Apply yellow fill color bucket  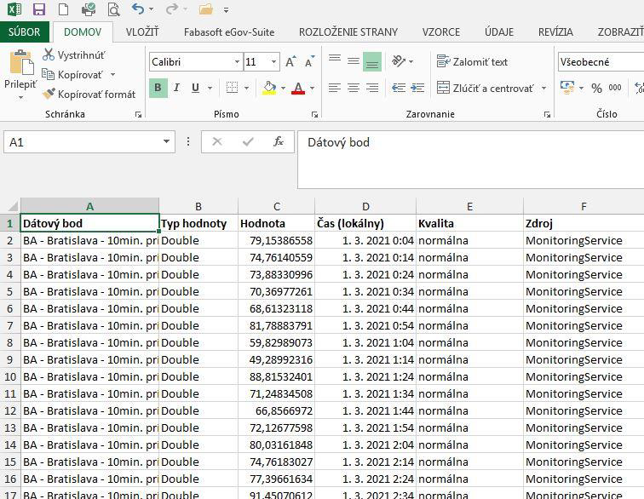click(269, 88)
